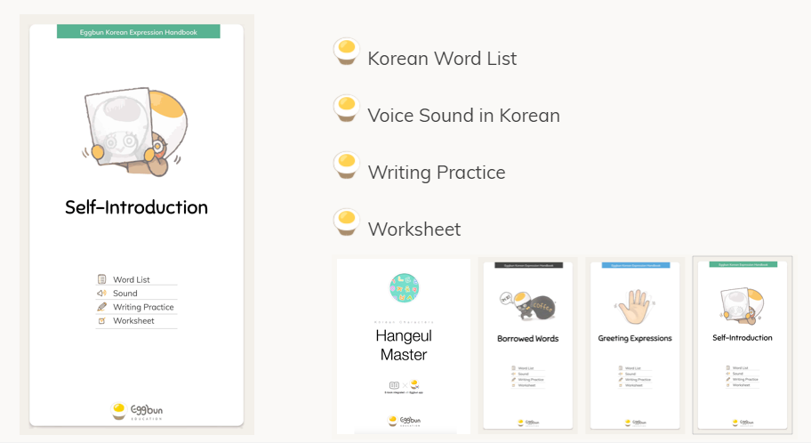811x443 pixels.
Task: Select the Borrowed Words handbook thumbnail
Action: (x=527, y=345)
